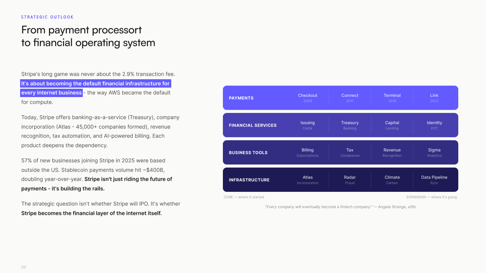This screenshot has width=486, height=273.
Task: Select the Sigma Analytics item
Action: 434,152
